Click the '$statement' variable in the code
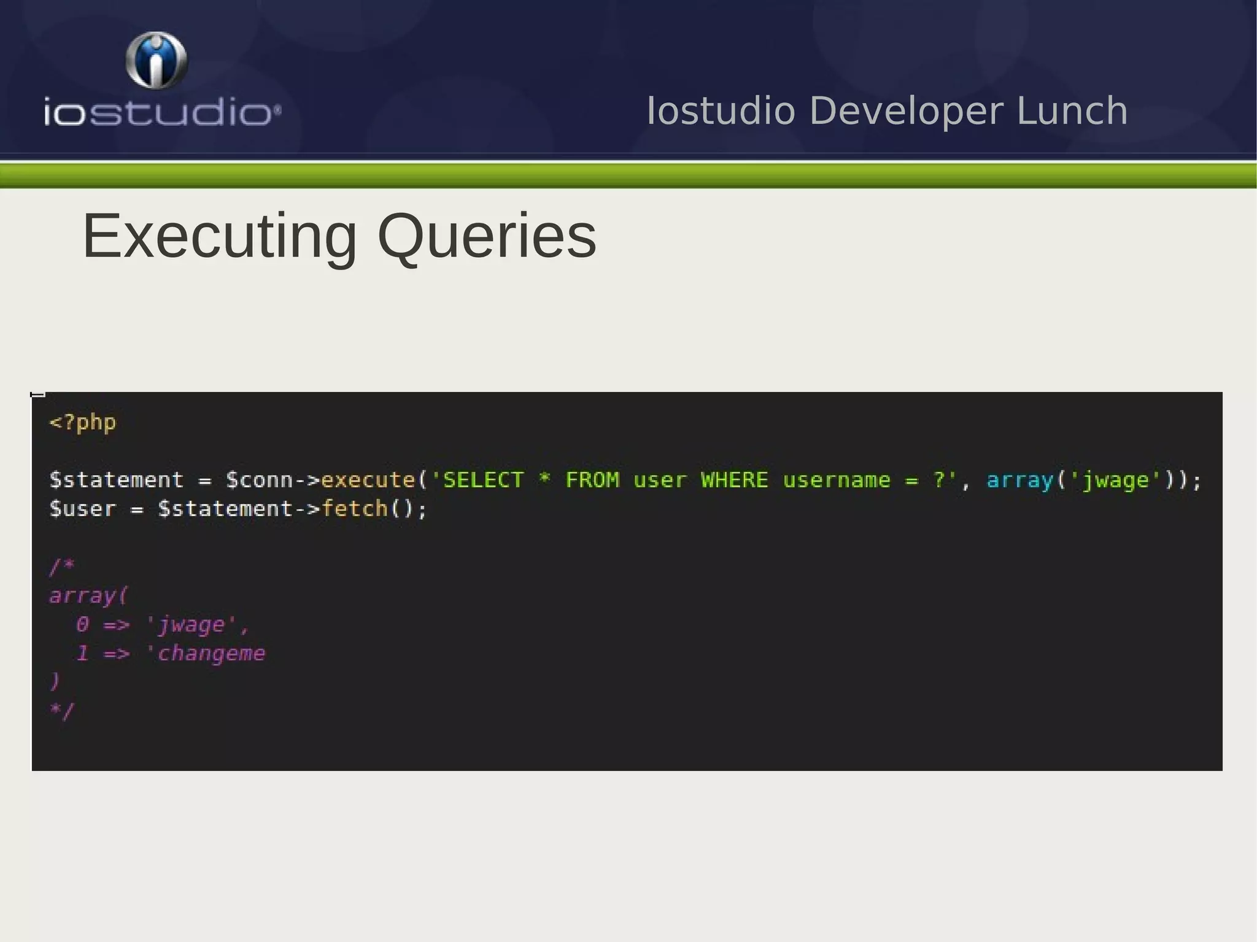 click(116, 480)
